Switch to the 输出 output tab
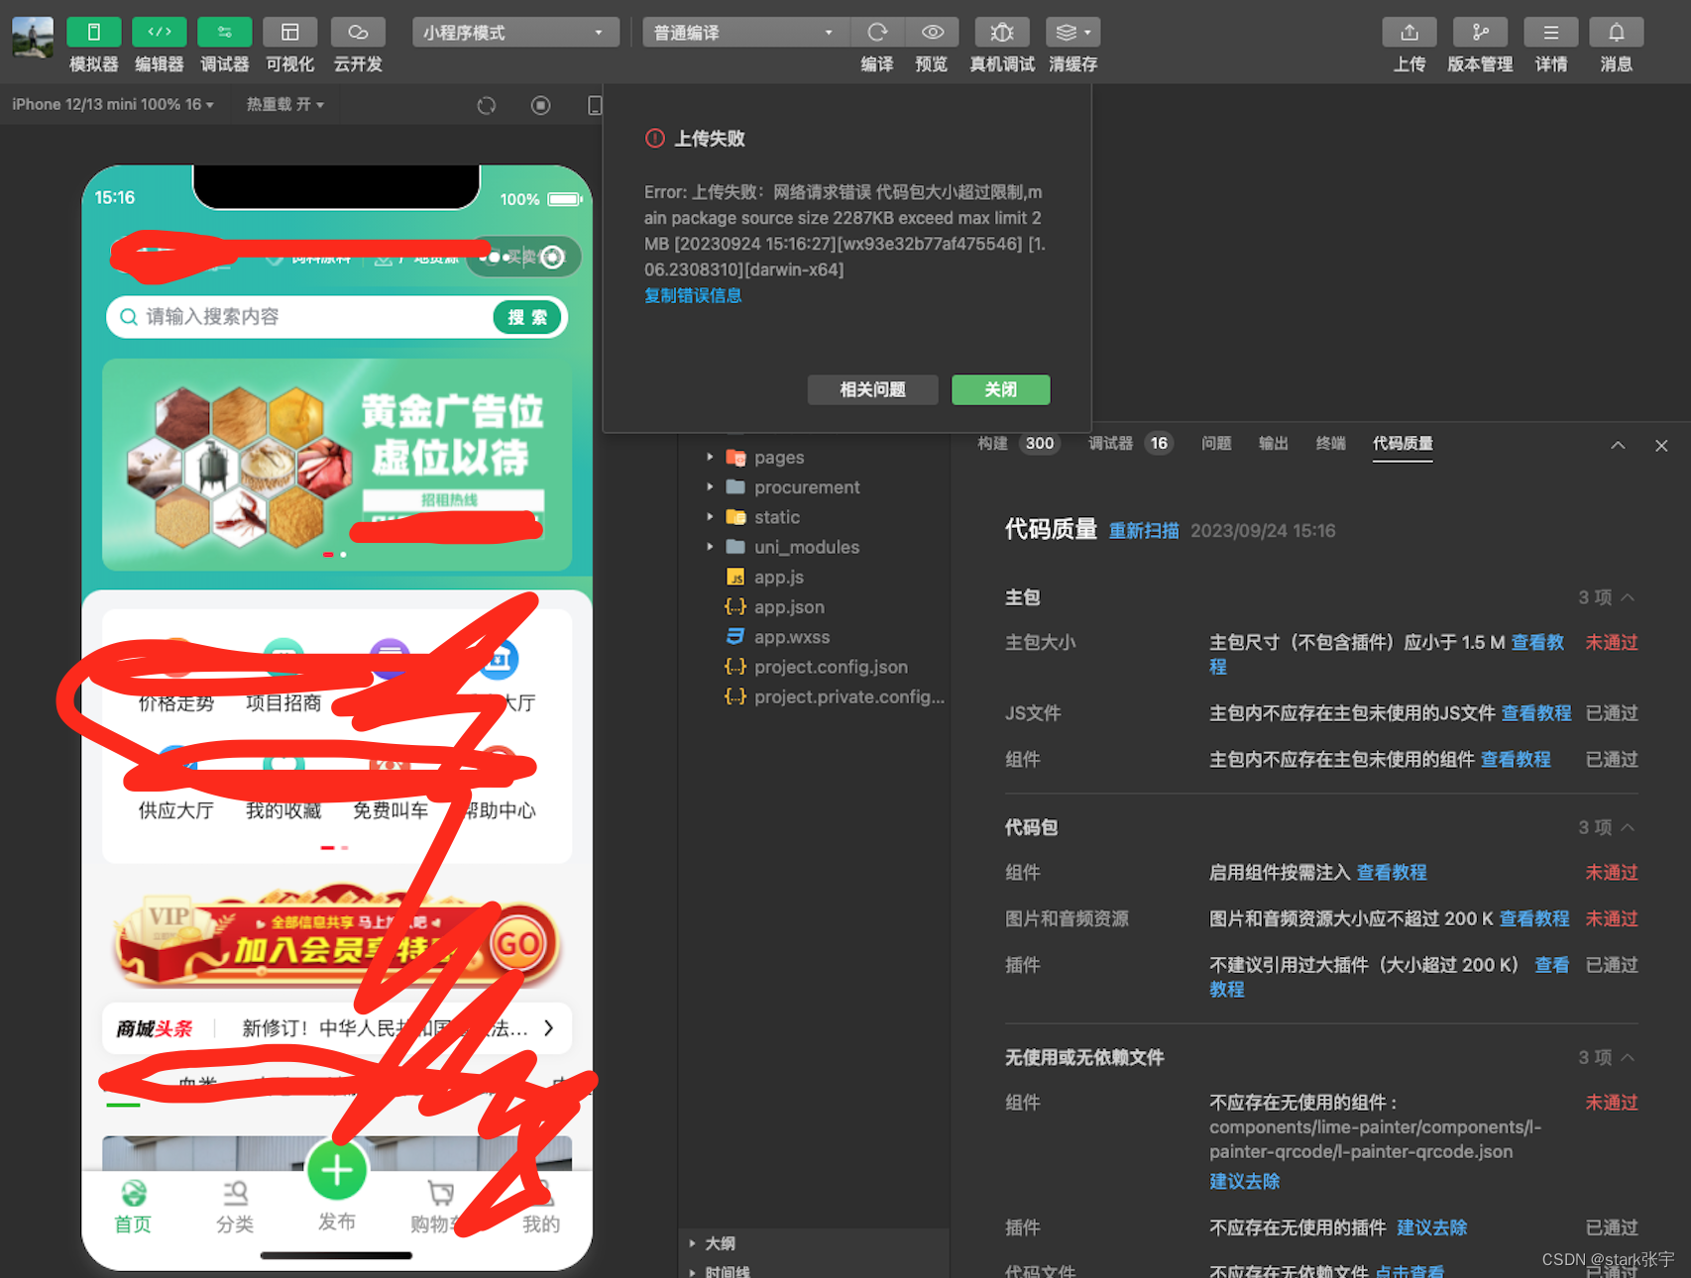The image size is (1691, 1278). tap(1273, 444)
